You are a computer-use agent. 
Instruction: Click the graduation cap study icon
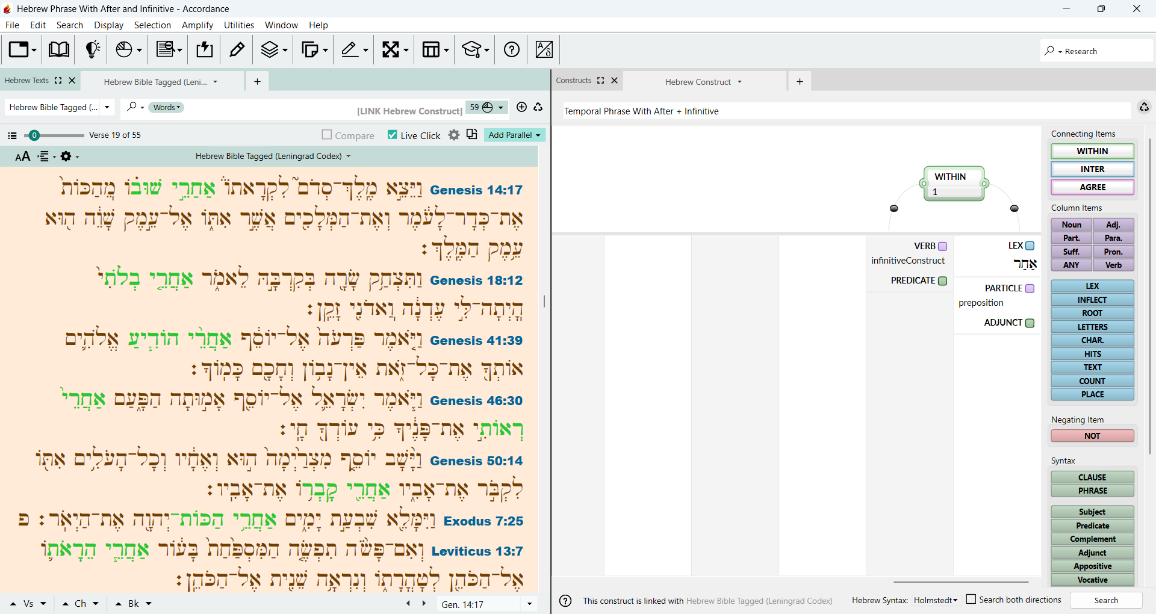[475, 49]
